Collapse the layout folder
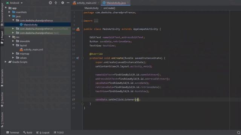This screenshot has width=241, height=135. click(13, 45)
